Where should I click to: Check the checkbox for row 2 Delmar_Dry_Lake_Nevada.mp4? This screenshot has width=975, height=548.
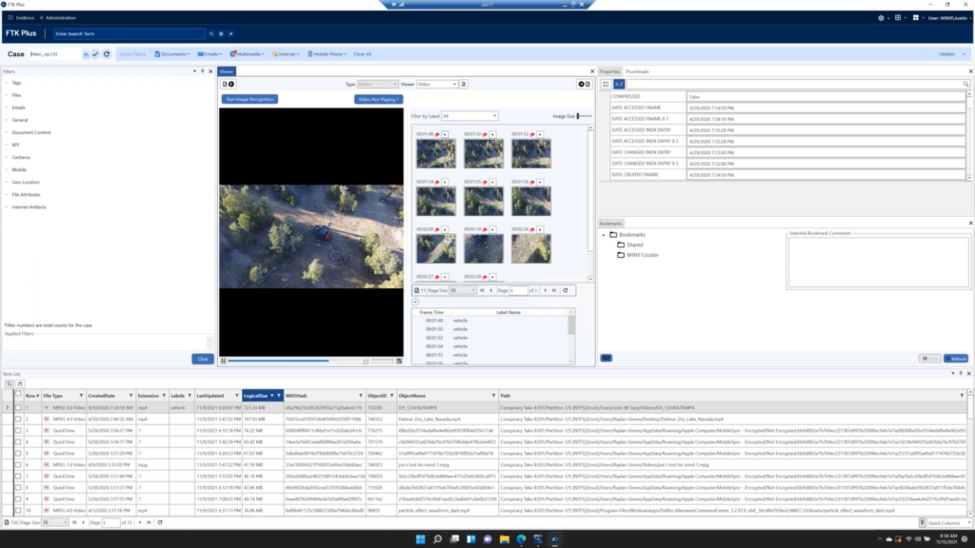pos(18,420)
